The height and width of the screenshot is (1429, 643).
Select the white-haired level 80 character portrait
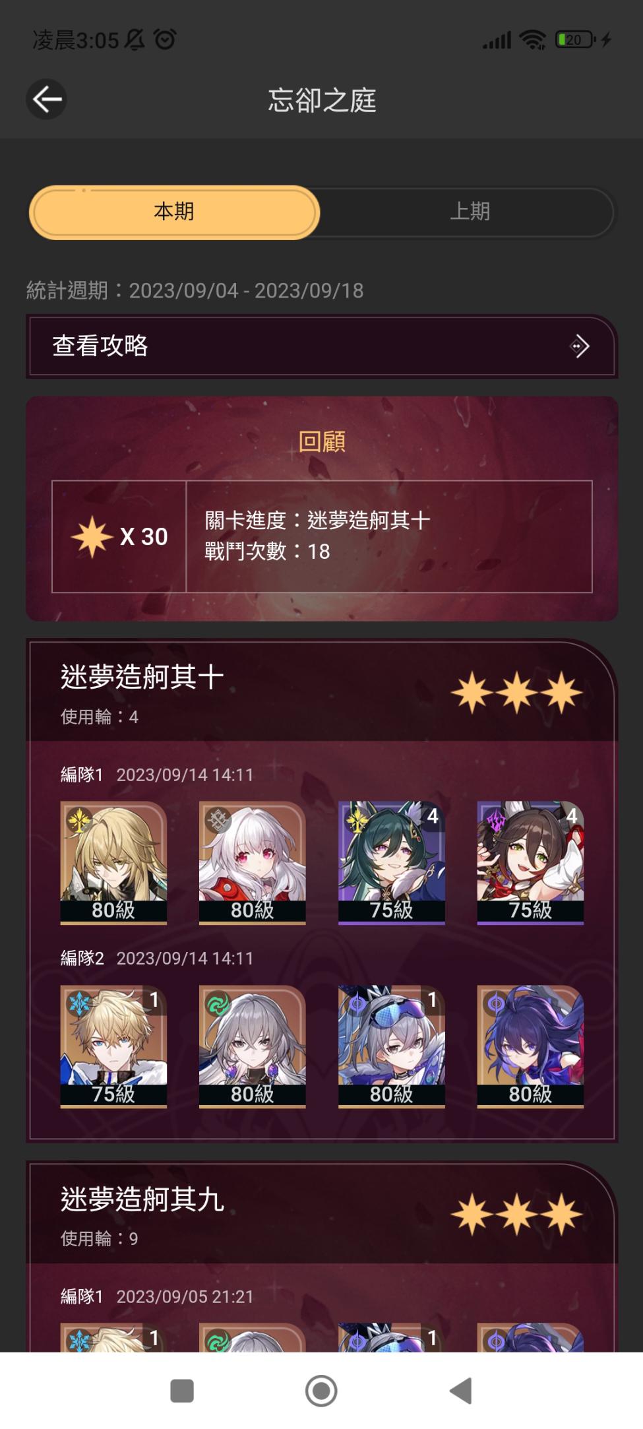[253, 862]
